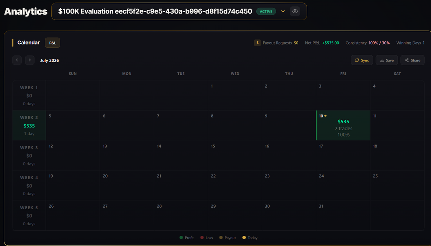Image resolution: width=431 pixels, height=246 pixels.
Task: Click the Share icon
Action: click(407, 60)
